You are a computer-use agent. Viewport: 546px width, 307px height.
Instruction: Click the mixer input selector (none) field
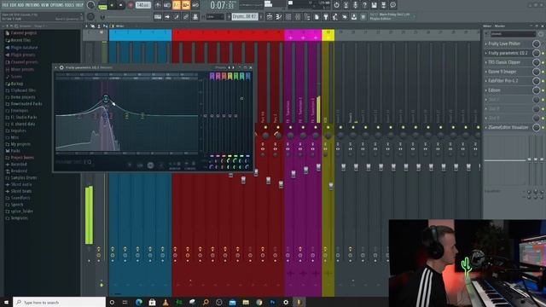[514, 34]
